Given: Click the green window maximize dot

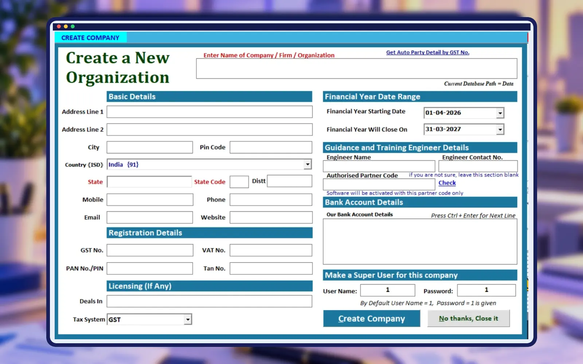Looking at the screenshot, I should 73,27.
